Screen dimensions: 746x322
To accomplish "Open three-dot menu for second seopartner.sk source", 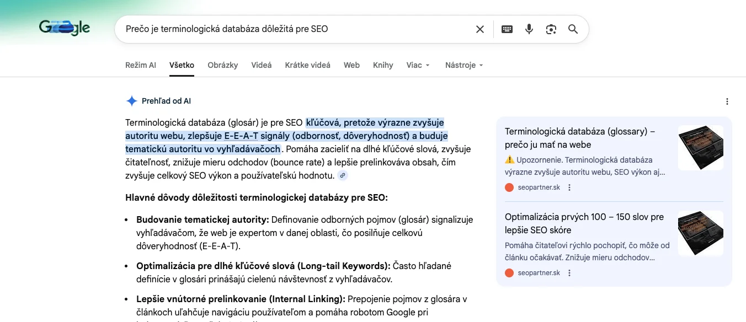I will click(569, 273).
